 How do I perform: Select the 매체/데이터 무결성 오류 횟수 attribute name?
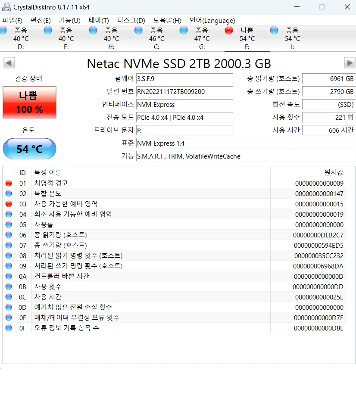click(x=77, y=318)
